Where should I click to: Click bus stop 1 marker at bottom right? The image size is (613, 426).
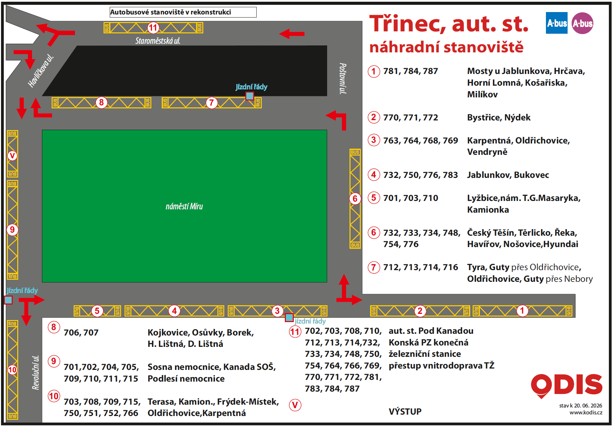(x=522, y=311)
